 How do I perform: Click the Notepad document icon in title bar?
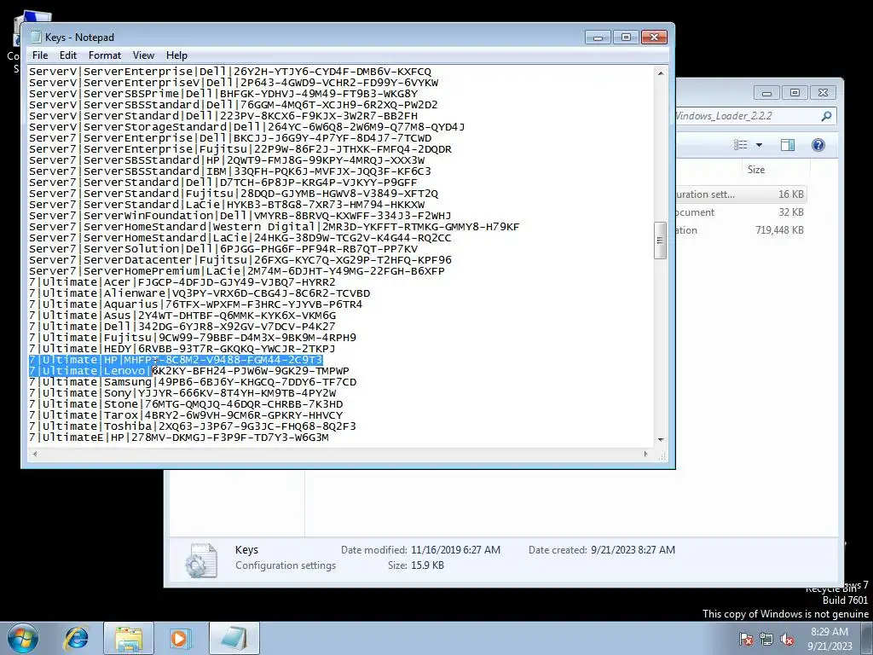(x=36, y=37)
